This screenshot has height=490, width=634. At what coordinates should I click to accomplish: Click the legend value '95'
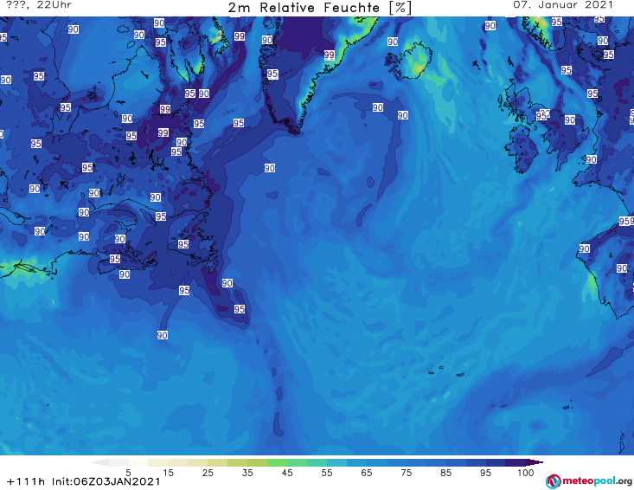click(x=485, y=473)
